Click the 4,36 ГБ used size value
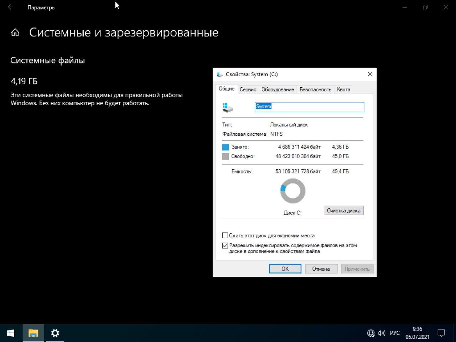The height and width of the screenshot is (342, 456). click(x=340, y=147)
